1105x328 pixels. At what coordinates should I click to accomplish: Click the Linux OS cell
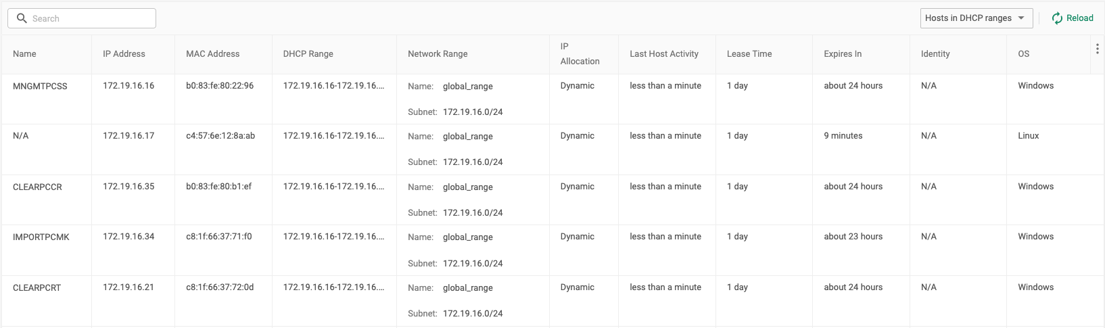[1029, 136]
